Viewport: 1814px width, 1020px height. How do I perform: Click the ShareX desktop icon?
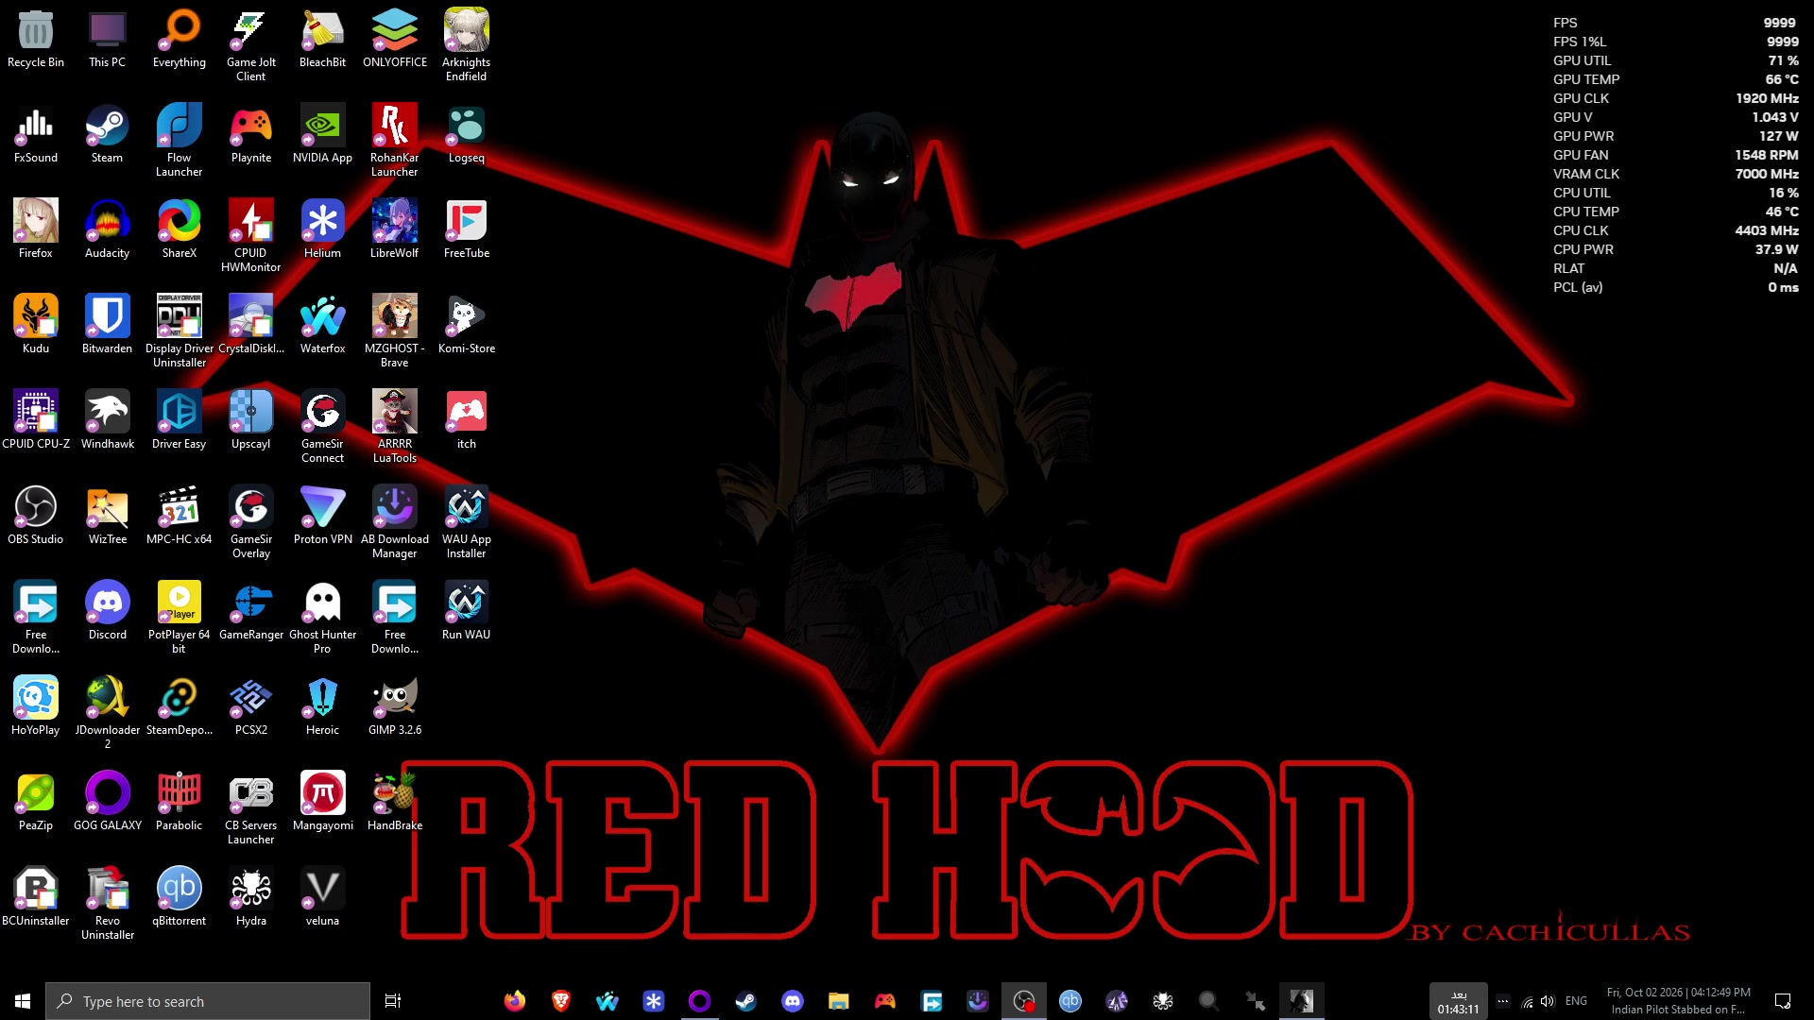click(179, 229)
